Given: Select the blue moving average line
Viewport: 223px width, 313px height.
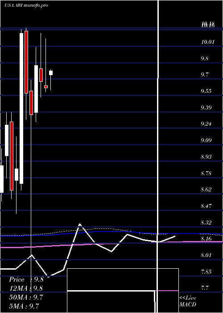Looking at the screenshot, I should (x=111, y=232).
